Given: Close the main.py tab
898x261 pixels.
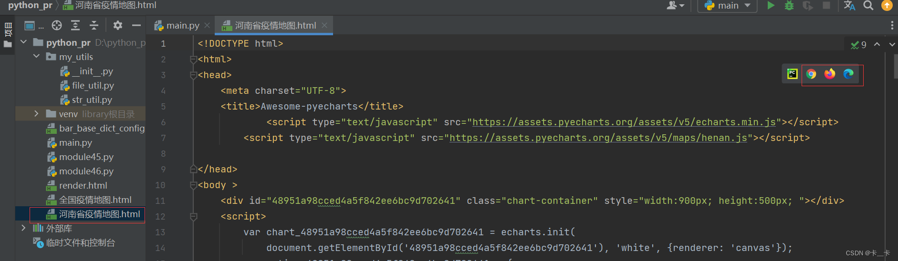Looking at the screenshot, I should coord(207,25).
